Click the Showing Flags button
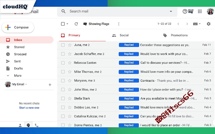This screenshot has width=215, height=134. pos(96,24)
